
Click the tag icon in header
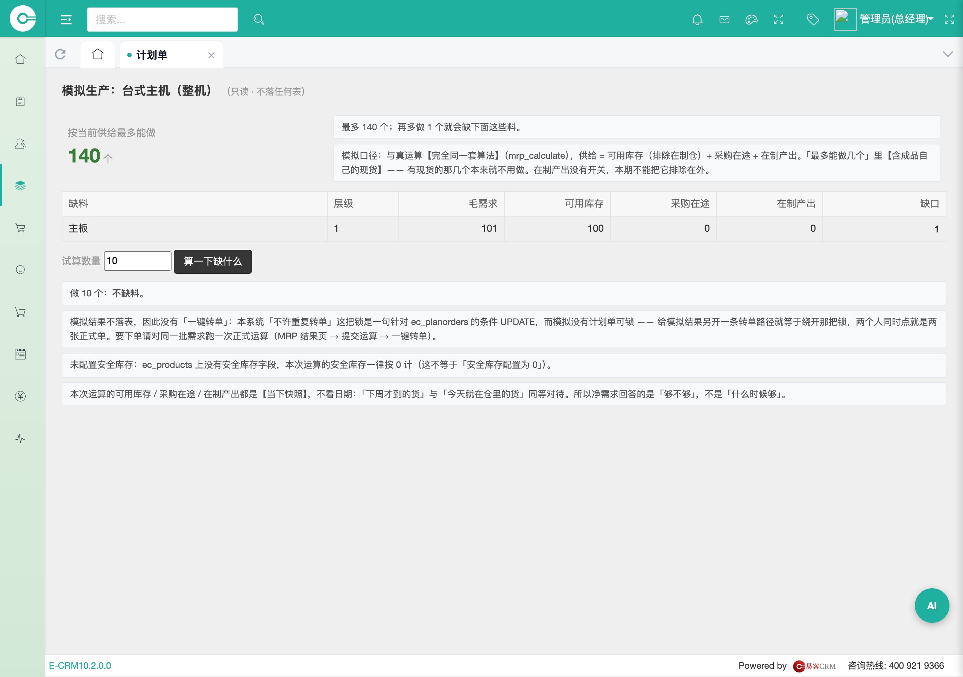tap(813, 19)
